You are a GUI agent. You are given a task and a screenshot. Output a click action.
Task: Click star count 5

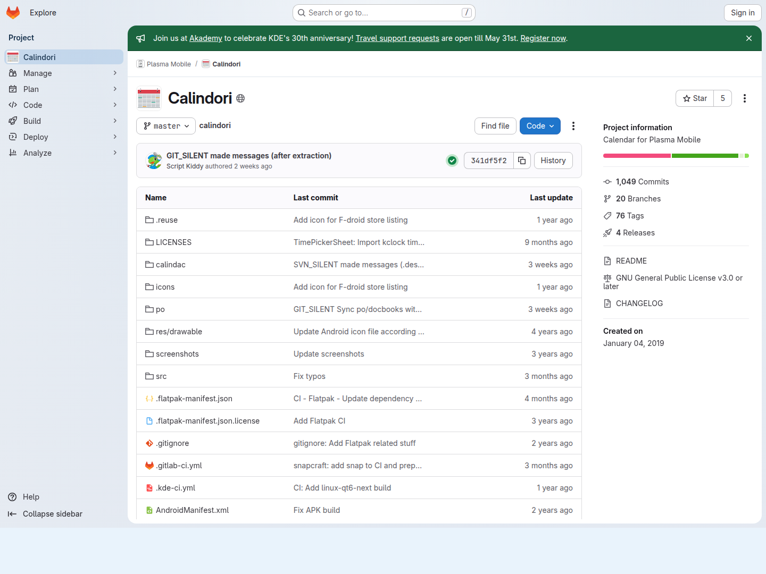[722, 98]
